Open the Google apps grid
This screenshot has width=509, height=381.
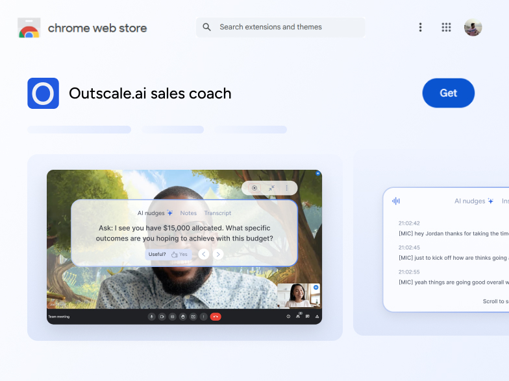coord(446,27)
